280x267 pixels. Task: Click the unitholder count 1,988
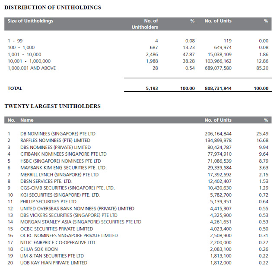pos(152,61)
